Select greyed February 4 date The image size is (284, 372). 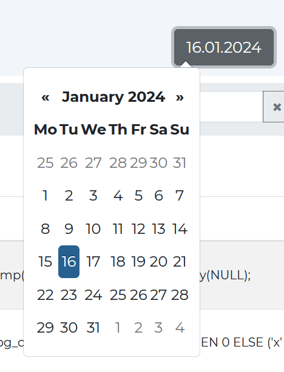[x=180, y=328]
